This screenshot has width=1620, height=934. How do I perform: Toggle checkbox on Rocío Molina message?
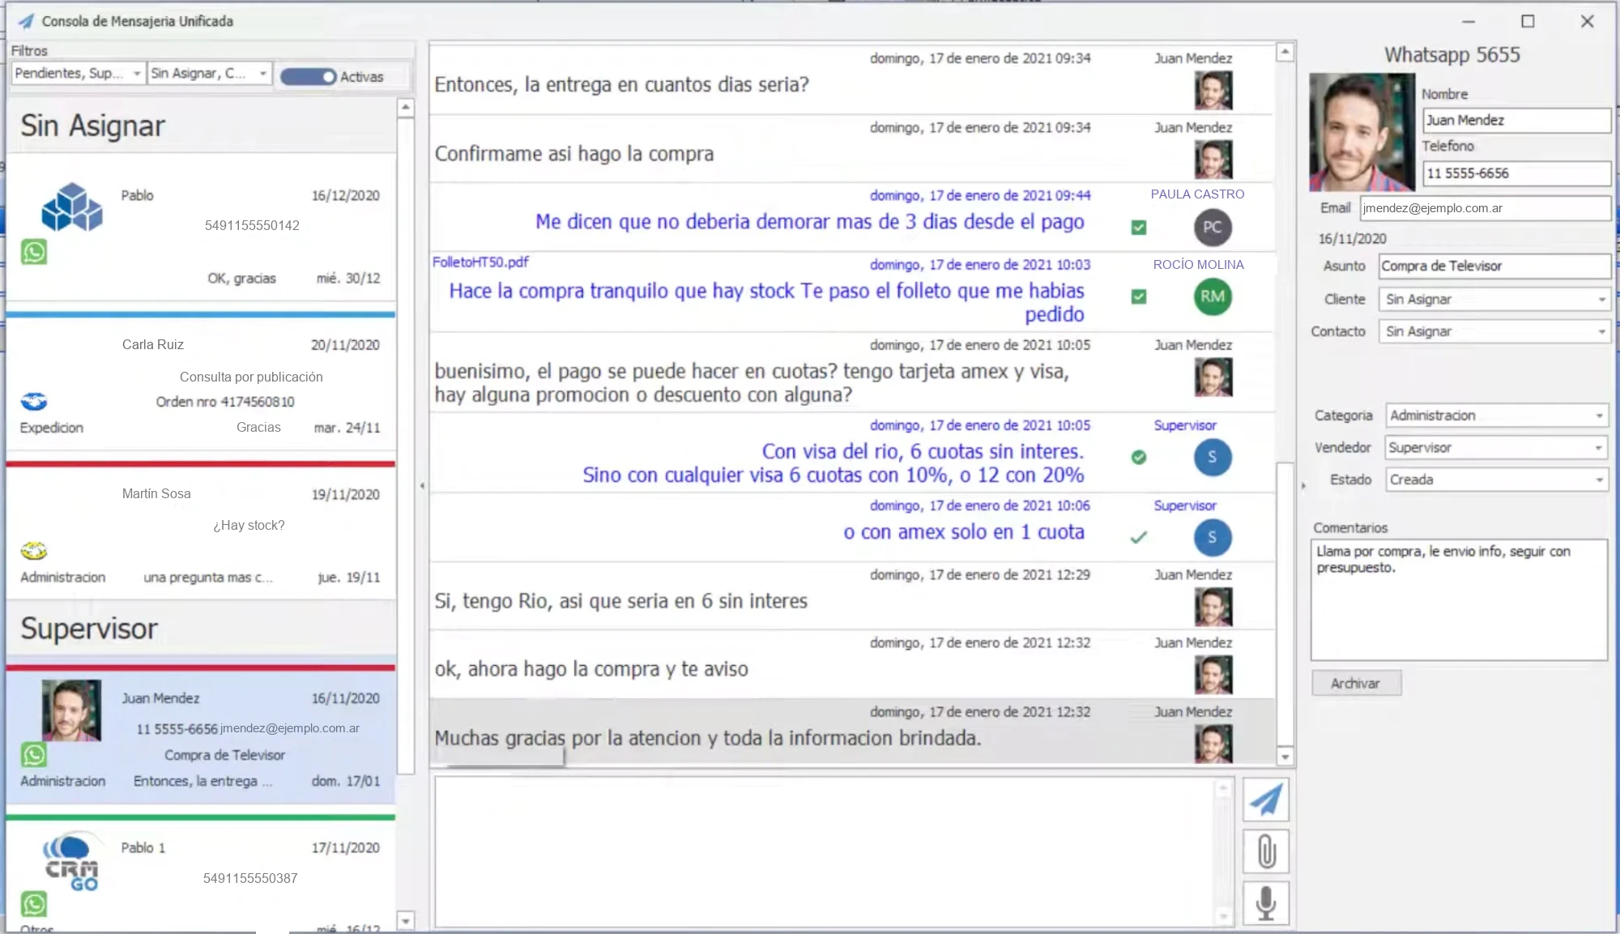click(1139, 296)
